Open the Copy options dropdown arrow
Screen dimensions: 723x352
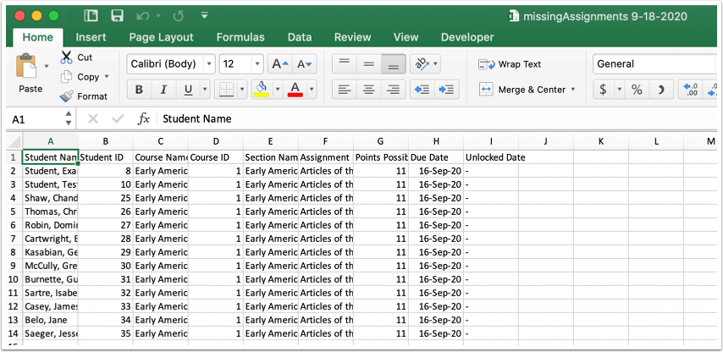(107, 76)
